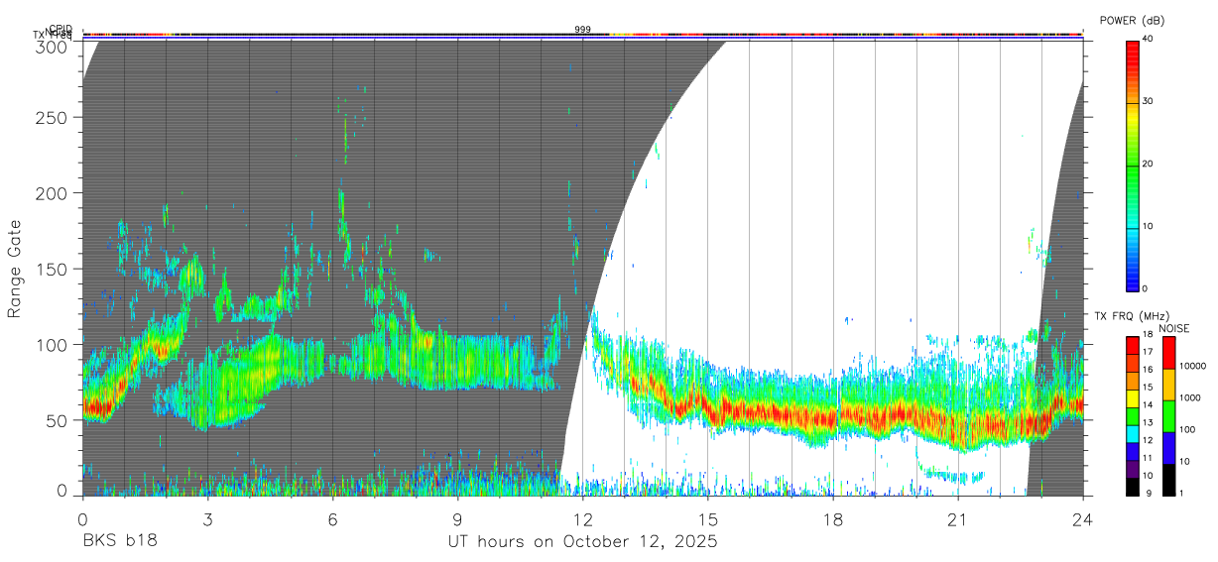Click the 30 label on the power scale
The image size is (1218, 562).
pos(1147,101)
